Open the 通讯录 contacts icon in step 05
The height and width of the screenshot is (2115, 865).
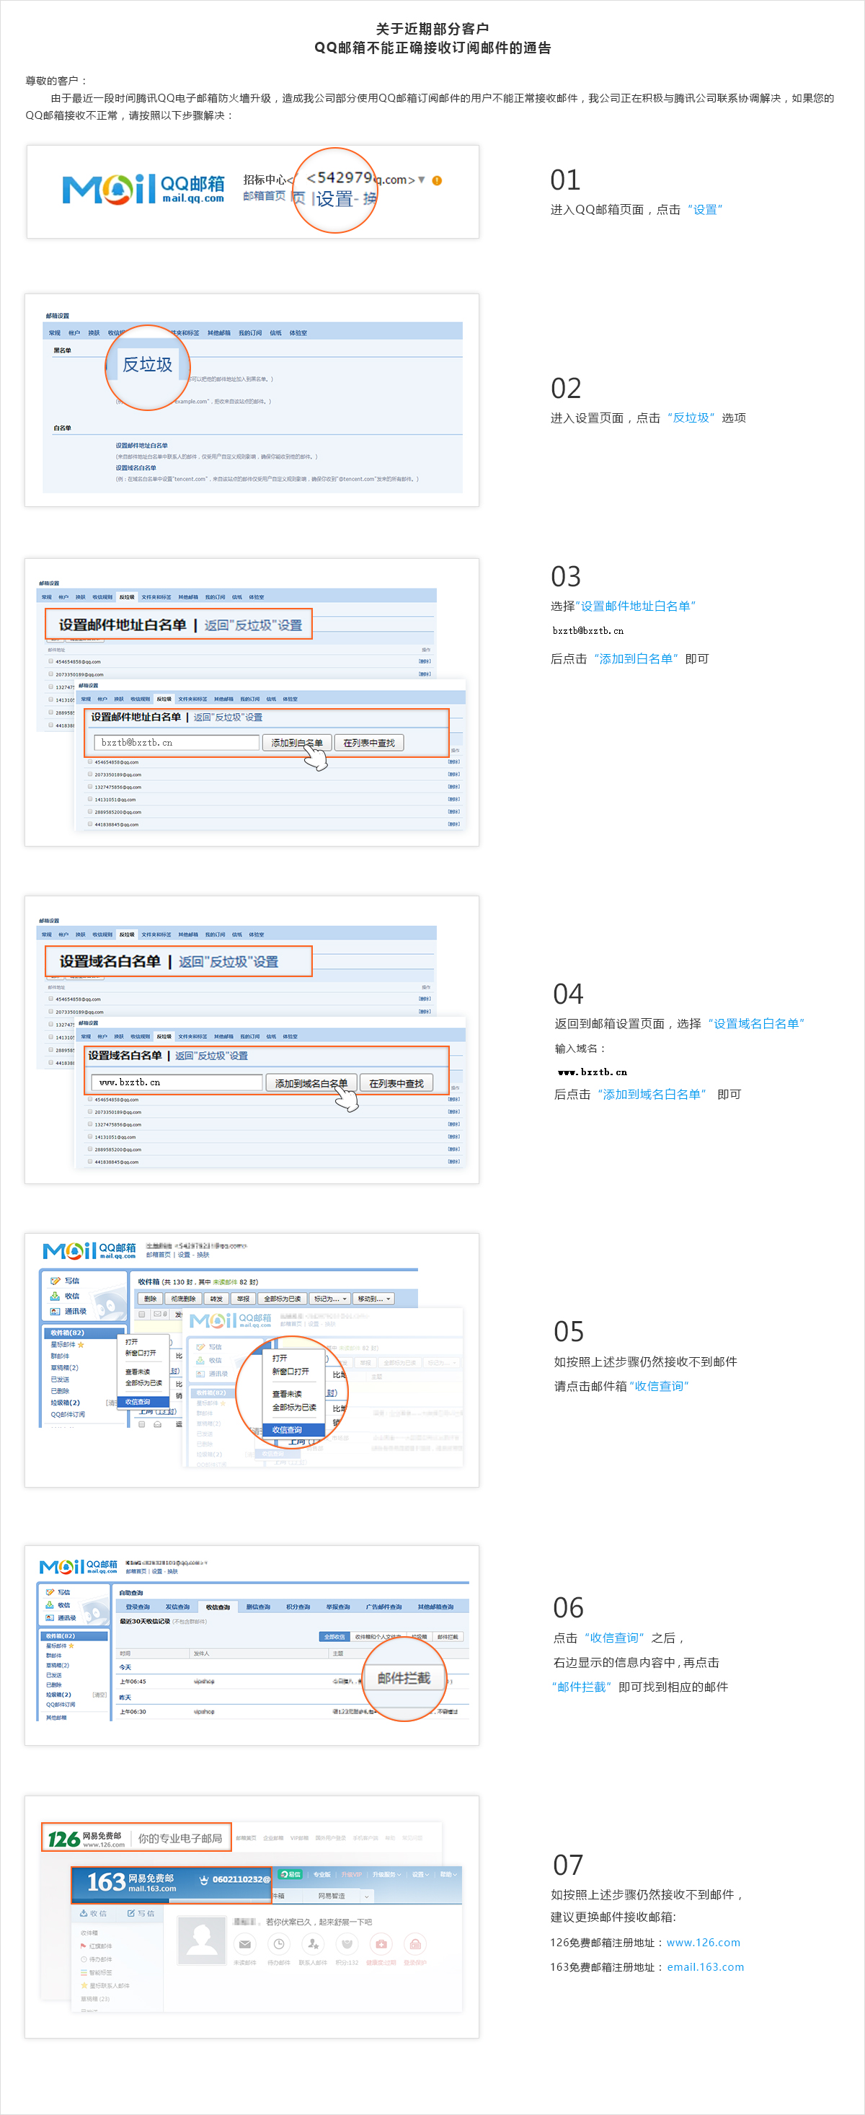point(55,1311)
